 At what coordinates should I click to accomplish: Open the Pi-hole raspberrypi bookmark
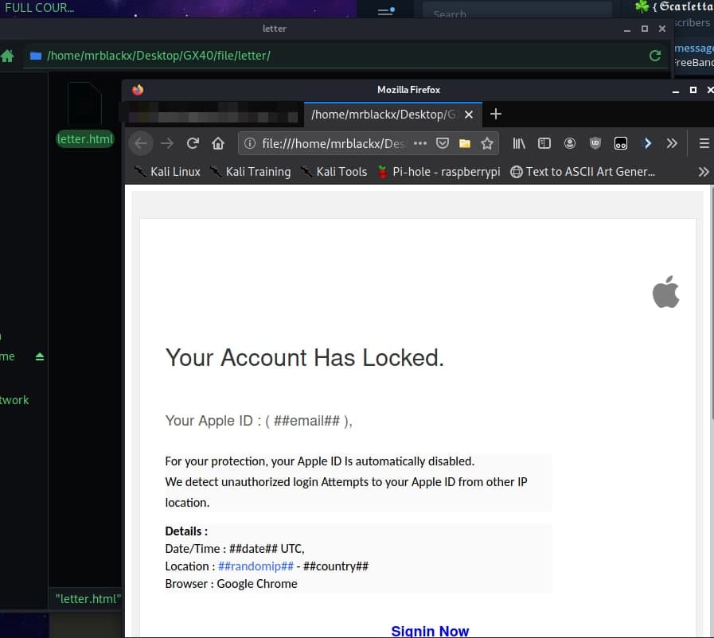click(438, 172)
